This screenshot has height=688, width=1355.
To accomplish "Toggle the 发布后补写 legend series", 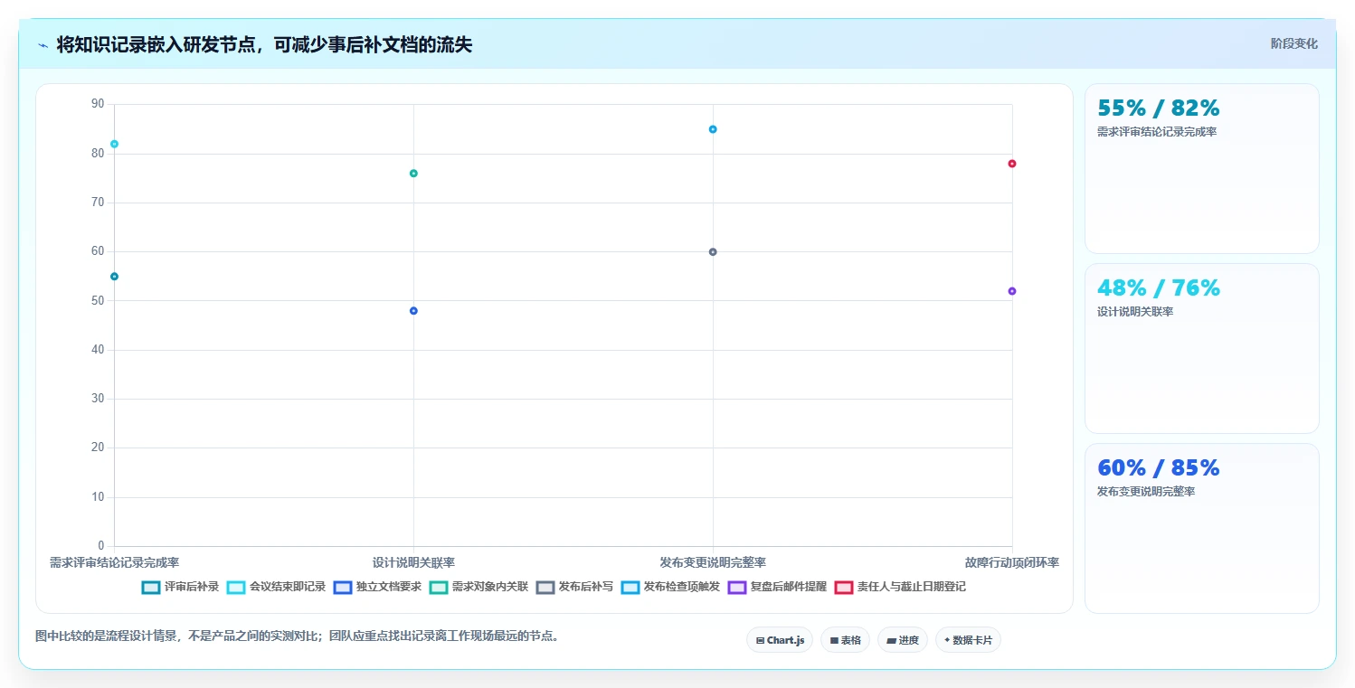I will coord(574,587).
